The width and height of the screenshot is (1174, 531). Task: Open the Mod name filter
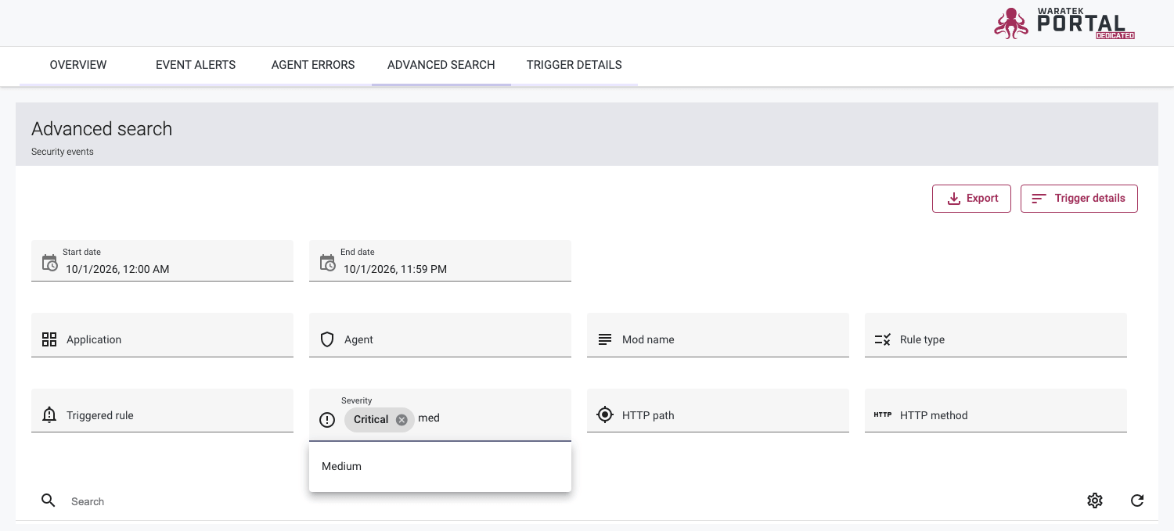718,335
